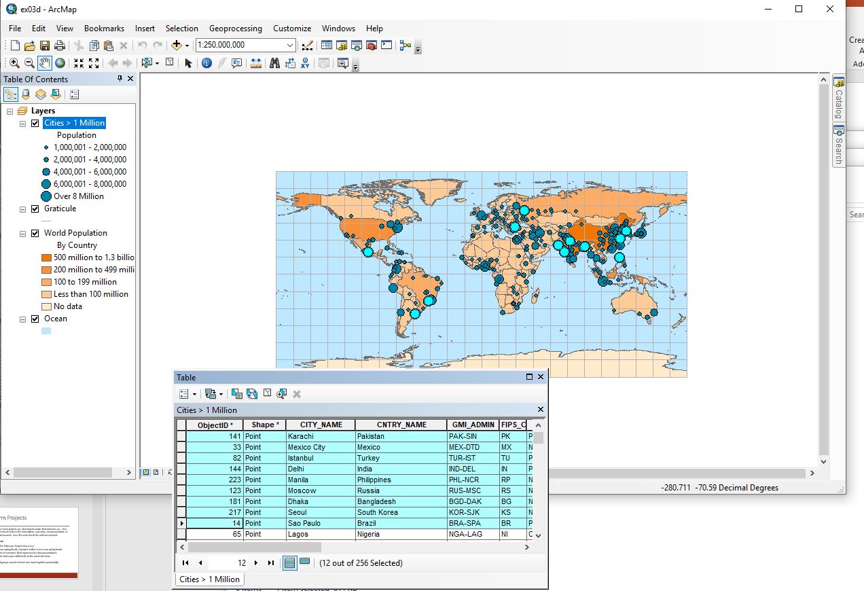Toggle the World Population layer checkbox
This screenshot has height=591, width=864.
click(x=35, y=233)
